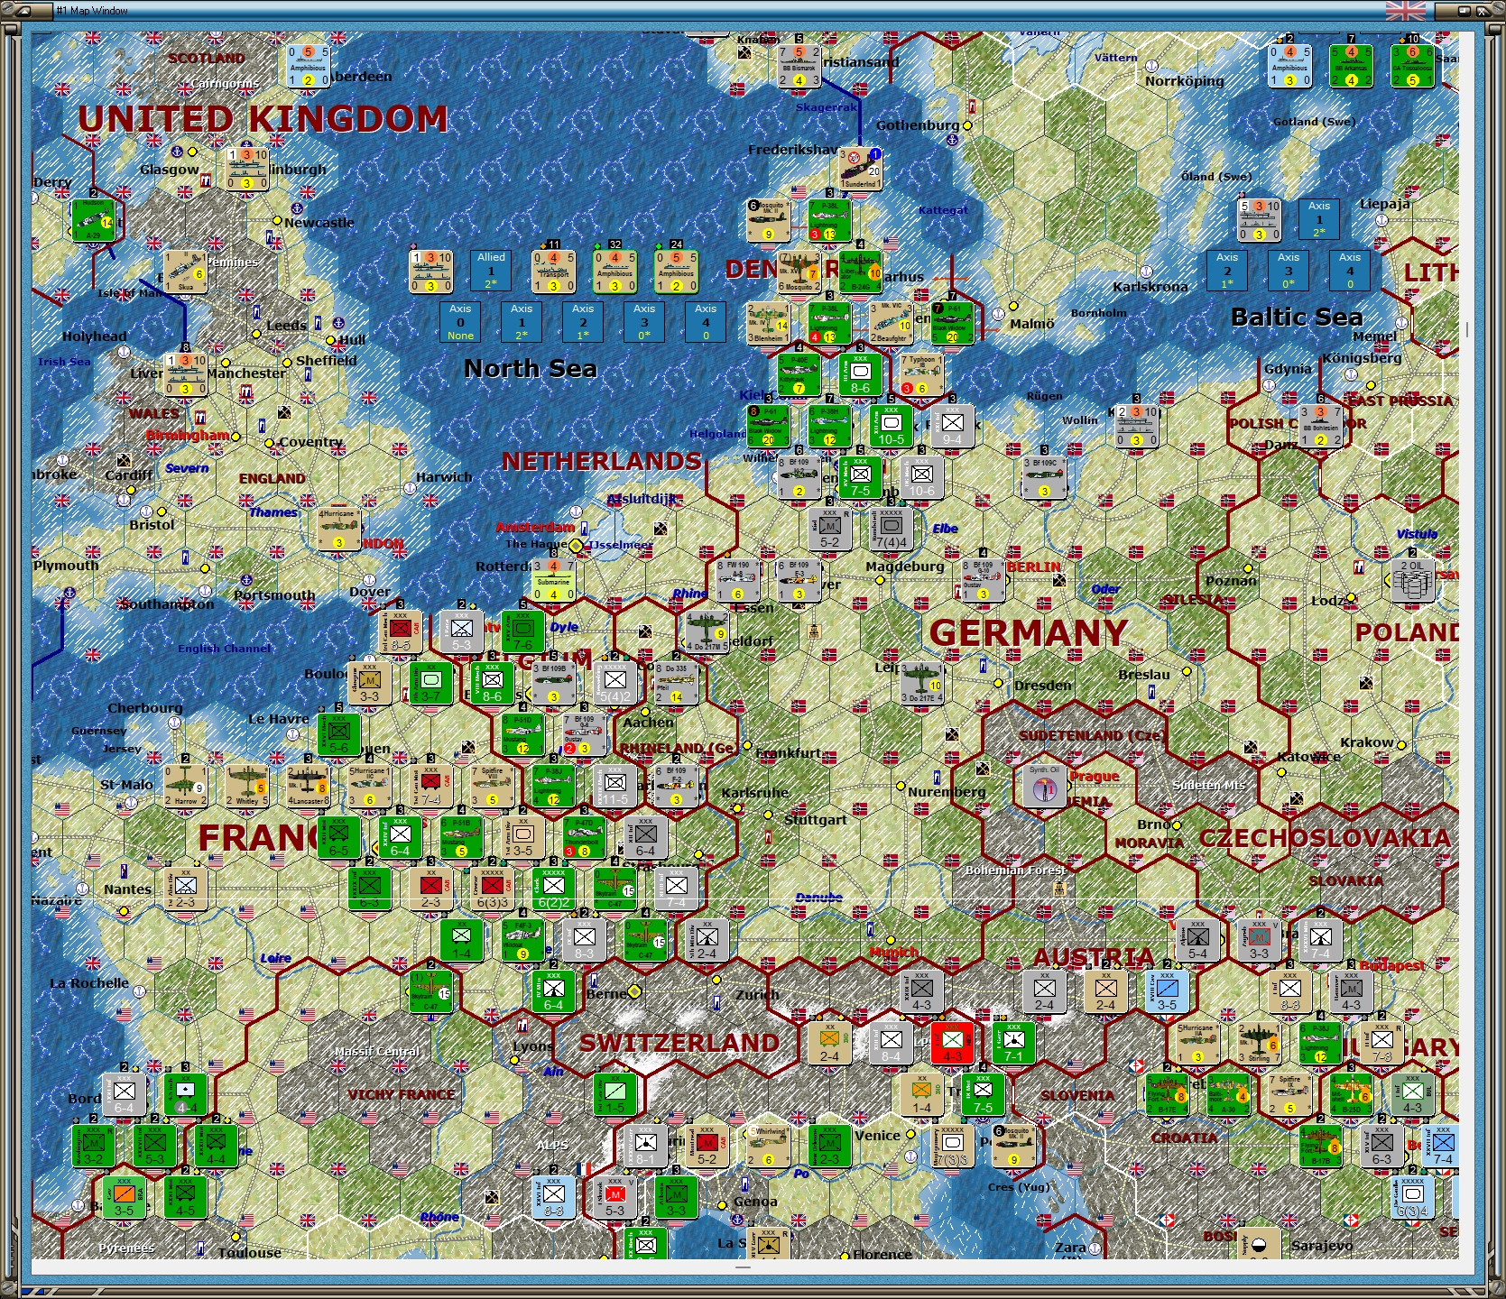Click the Amsterdam city label
1506x1299 pixels.
tap(534, 527)
